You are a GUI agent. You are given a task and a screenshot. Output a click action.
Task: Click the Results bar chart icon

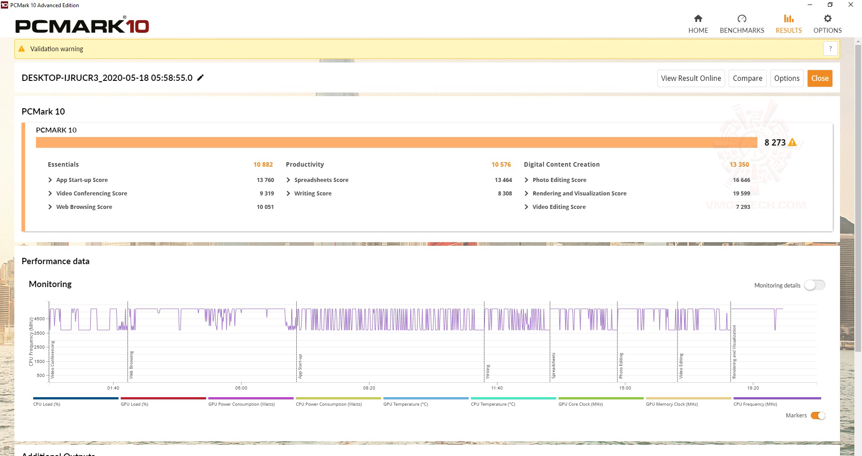[788, 18]
